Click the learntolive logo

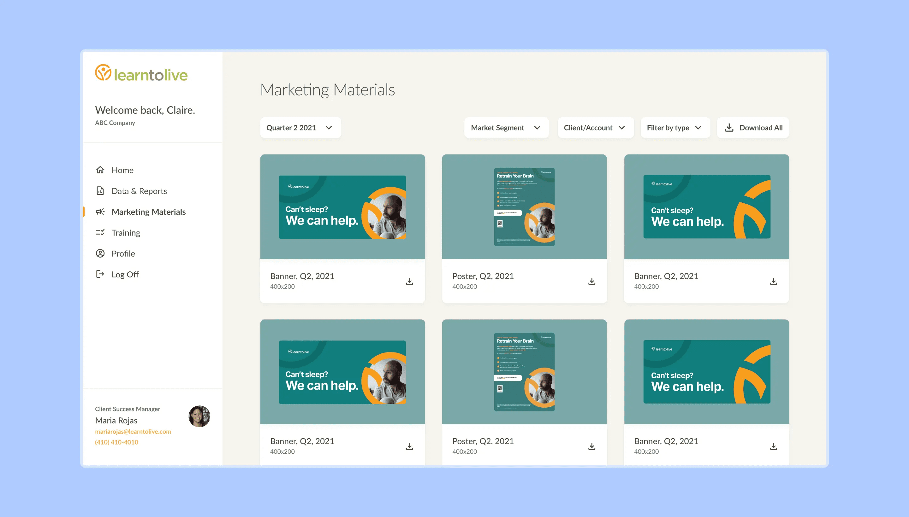pos(141,73)
